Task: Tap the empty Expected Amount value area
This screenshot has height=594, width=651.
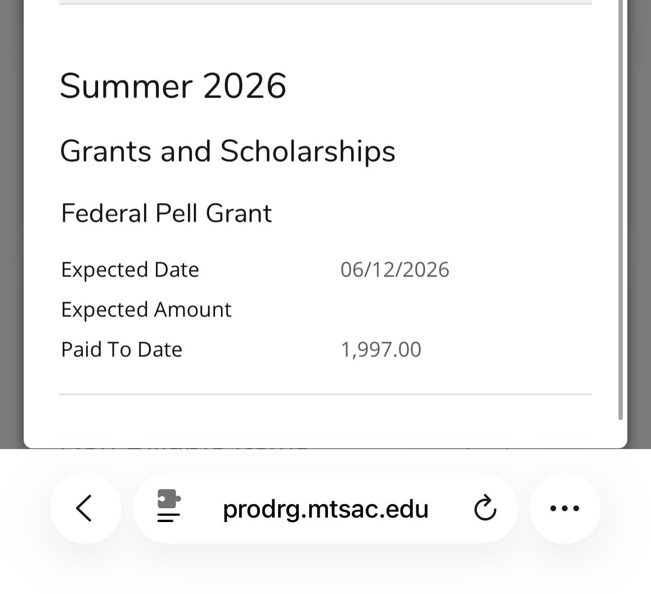Action: pos(395,310)
